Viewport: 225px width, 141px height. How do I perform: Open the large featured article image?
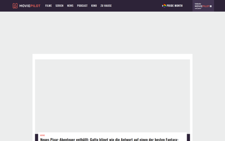coord(112,96)
